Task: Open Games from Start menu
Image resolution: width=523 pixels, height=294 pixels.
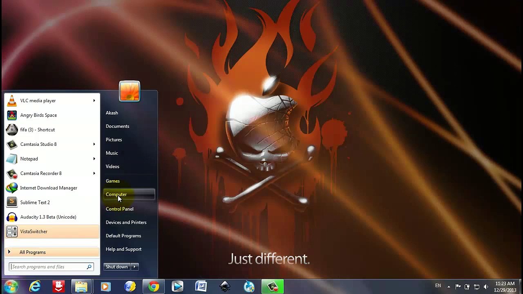Action: pos(113,181)
